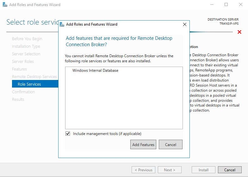Click the Add Features button

point(143,144)
